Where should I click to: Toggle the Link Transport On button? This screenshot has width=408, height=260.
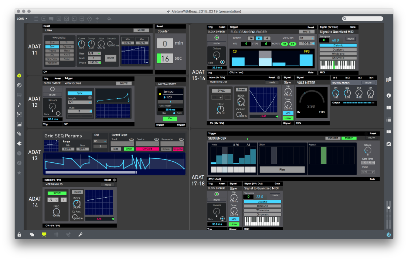click(170, 118)
